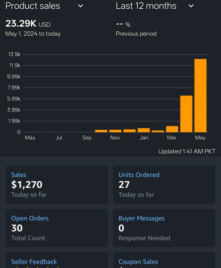Screen dimensions: 221x268
Task: Open the Units Ordered card
Action: point(164,184)
